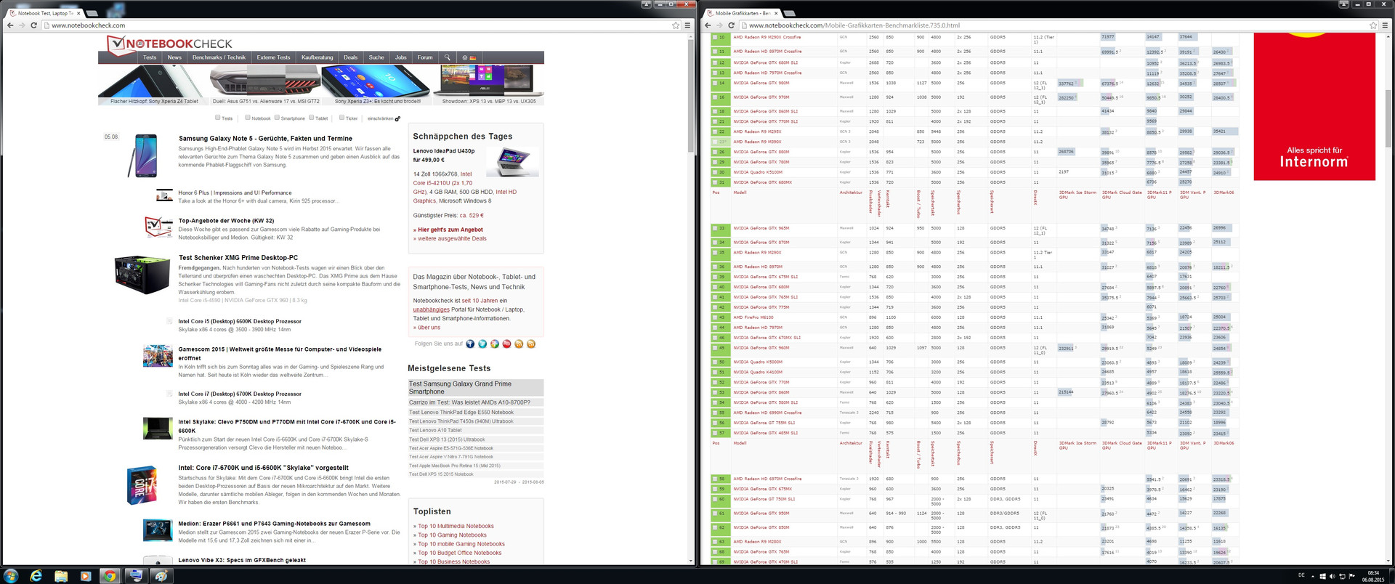Open a new tab in the left Chrome window
Image resolution: width=1395 pixels, height=584 pixels.
[x=92, y=13]
